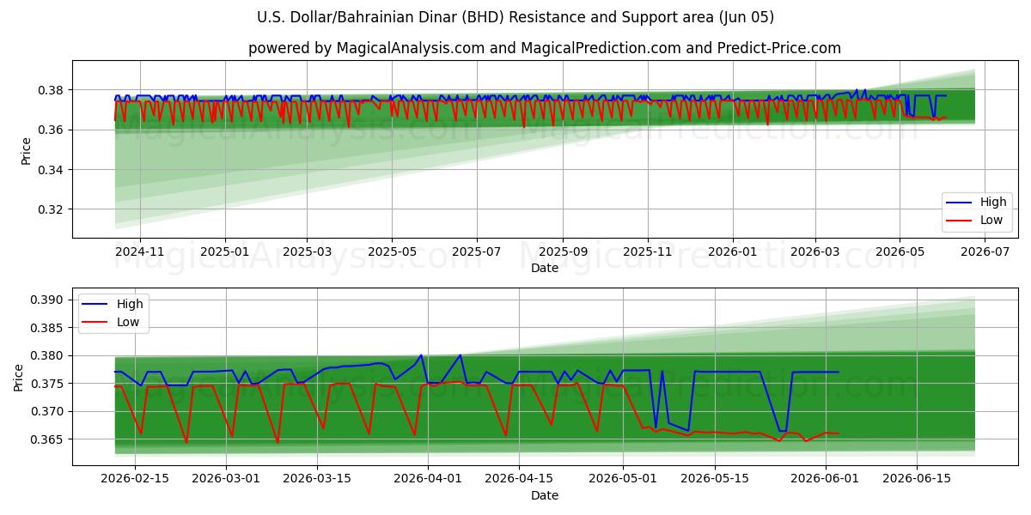Click the chart title about U.S. Dollar/Bahrainian Dinar

pos(515,17)
